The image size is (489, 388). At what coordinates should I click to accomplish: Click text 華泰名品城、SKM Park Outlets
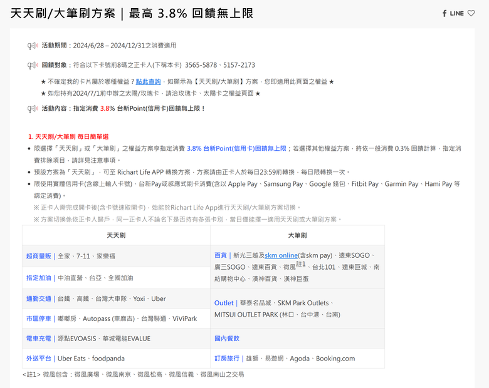(287, 303)
